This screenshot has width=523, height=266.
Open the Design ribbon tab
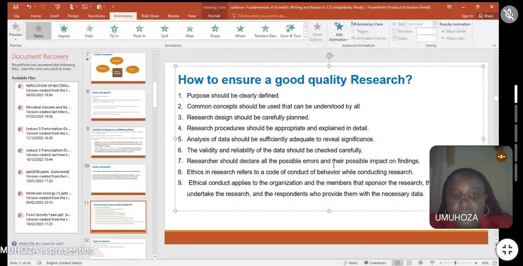pyautogui.click(x=73, y=16)
